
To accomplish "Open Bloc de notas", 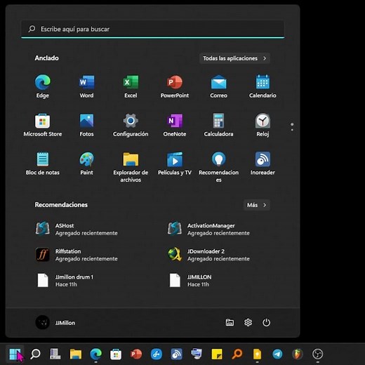I will click(42, 164).
